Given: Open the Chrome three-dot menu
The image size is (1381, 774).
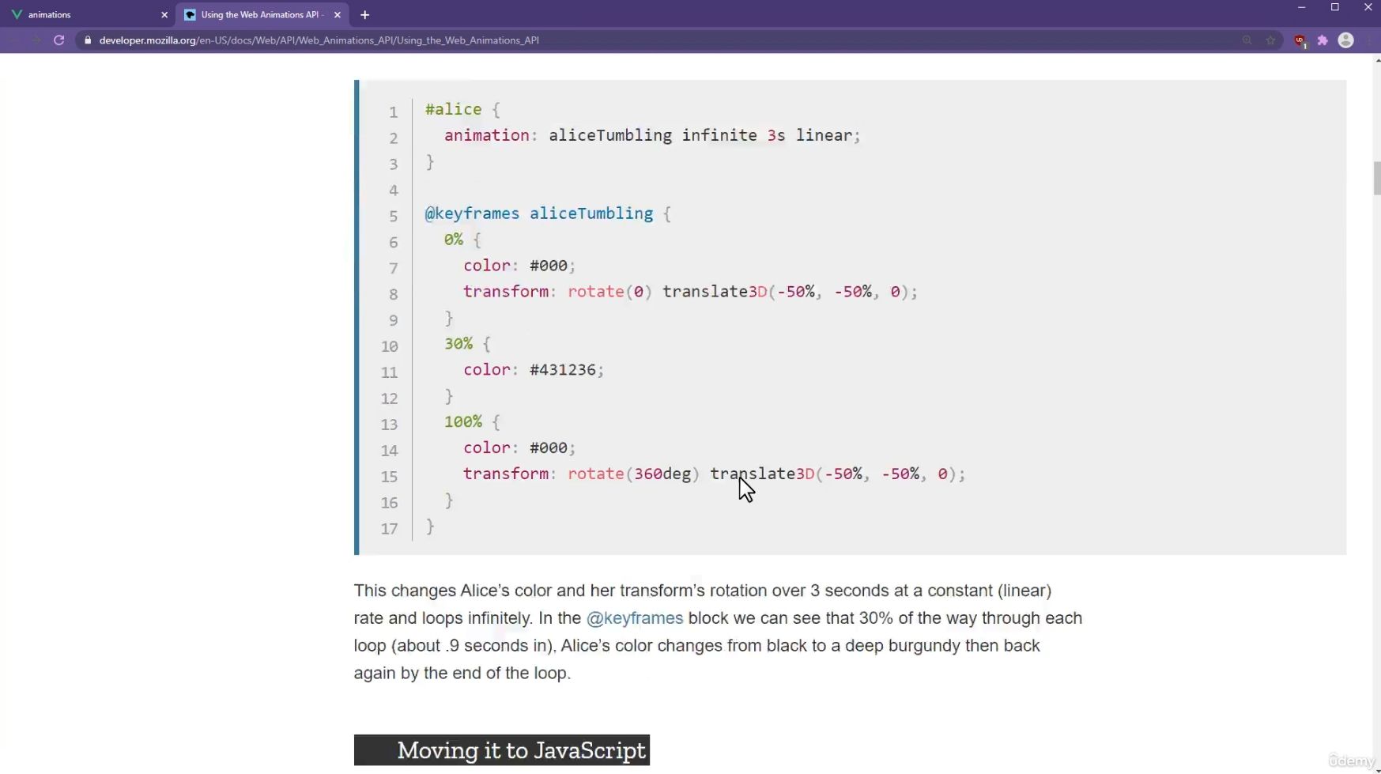Looking at the screenshot, I should pos(1370,40).
